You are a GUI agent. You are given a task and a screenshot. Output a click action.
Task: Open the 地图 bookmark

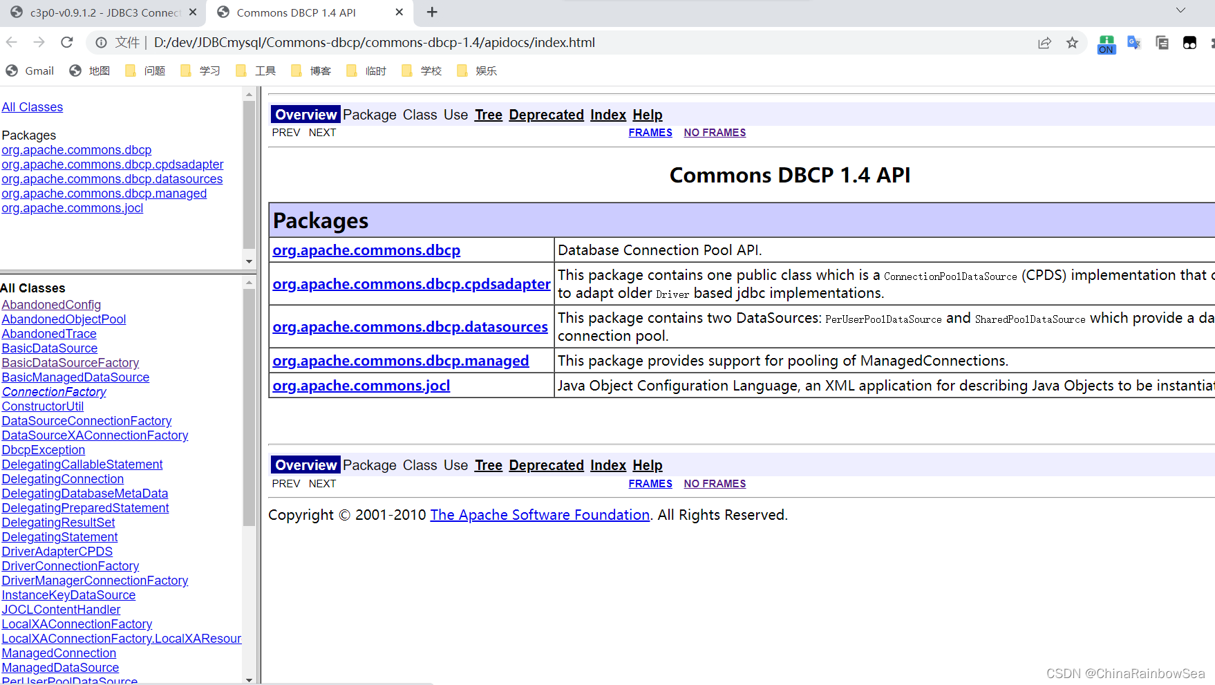pyautogui.click(x=90, y=71)
